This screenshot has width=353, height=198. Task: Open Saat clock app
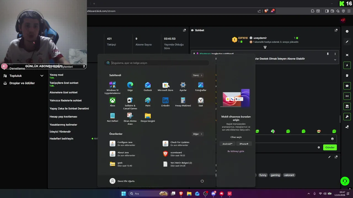point(201,102)
